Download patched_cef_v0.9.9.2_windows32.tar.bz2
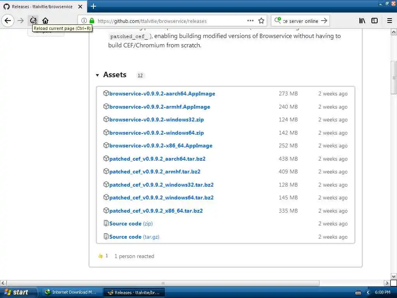The width and height of the screenshot is (397, 298). (162, 185)
